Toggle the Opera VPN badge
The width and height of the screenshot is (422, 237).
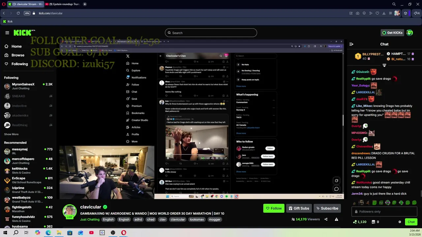coord(27,13)
